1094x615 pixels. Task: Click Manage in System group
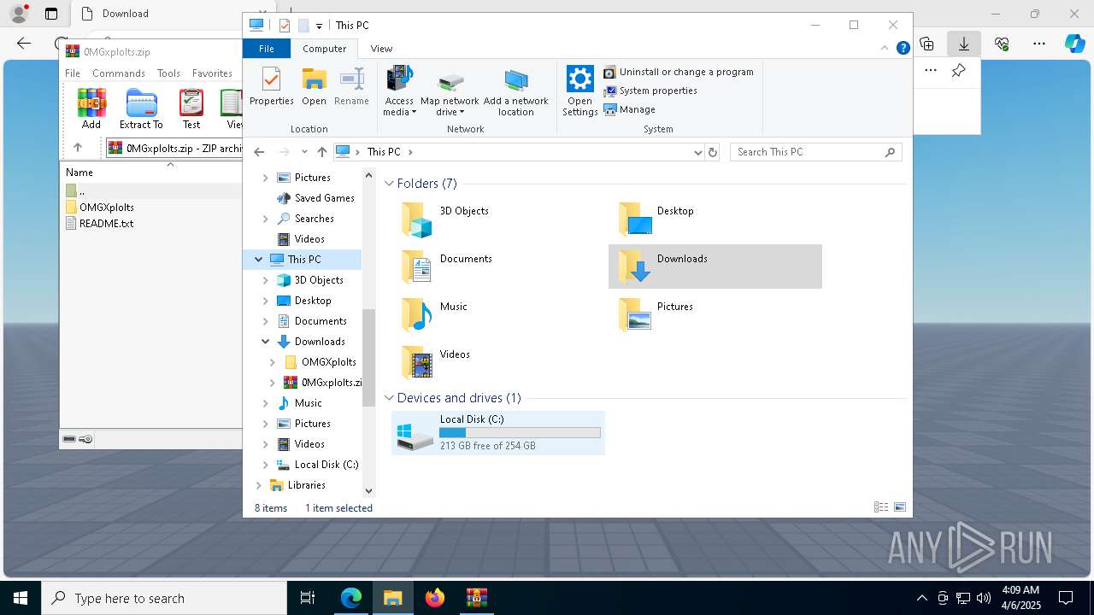(x=630, y=109)
